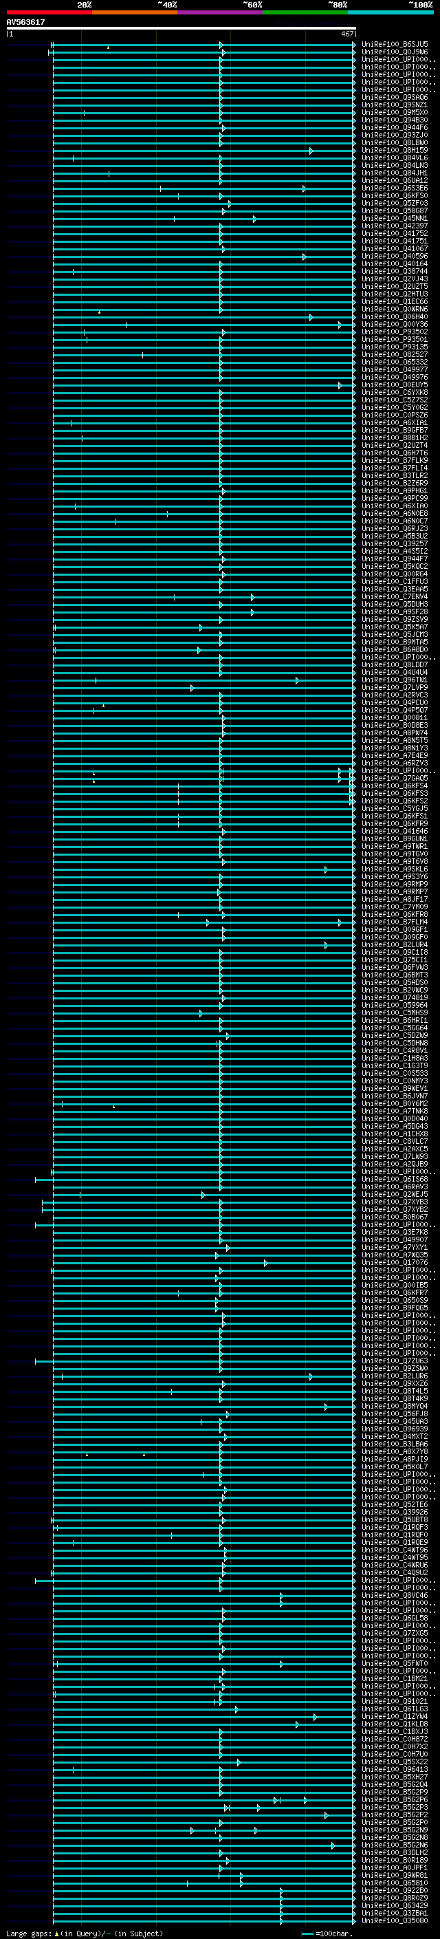This screenshot has width=440, height=1939.
Task: Click the UniRef100_B5G2P6 label
Action: [x=395, y=1800]
